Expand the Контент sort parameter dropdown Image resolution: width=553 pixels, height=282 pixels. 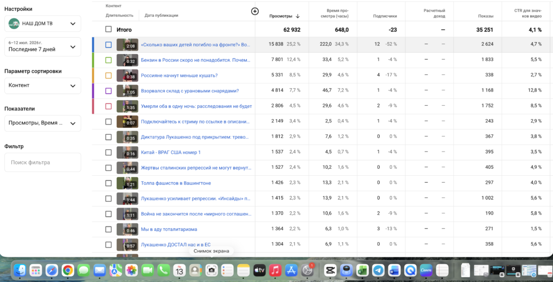[x=43, y=86]
